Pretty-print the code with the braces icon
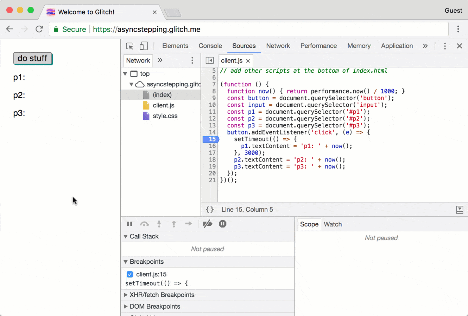Image resolution: width=468 pixels, height=316 pixels. [210, 209]
